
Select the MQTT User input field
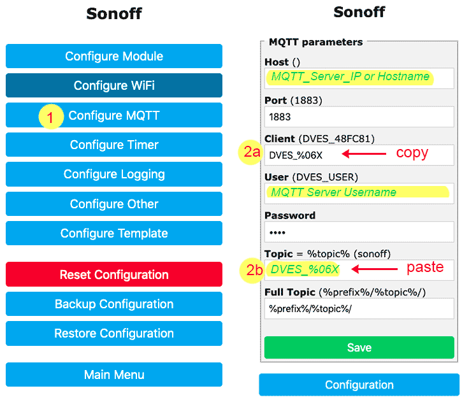point(359,193)
